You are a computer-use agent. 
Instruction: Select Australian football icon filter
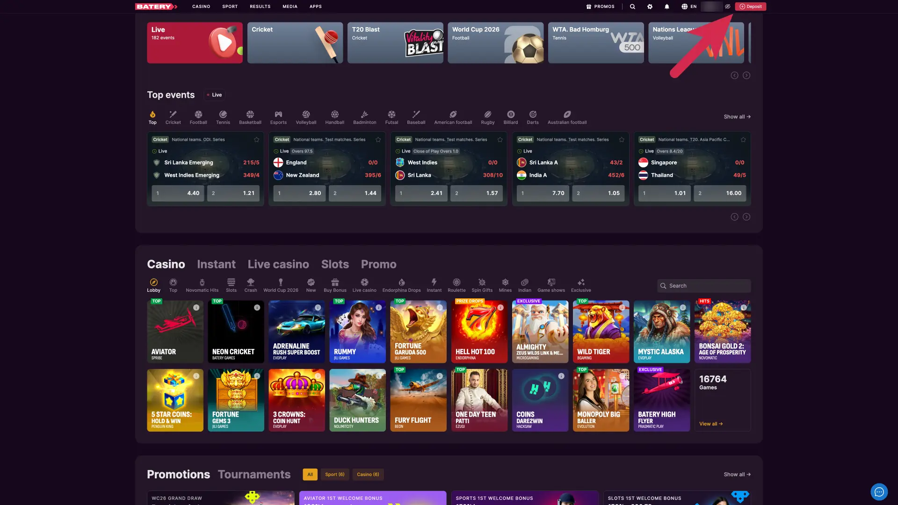[567, 117]
